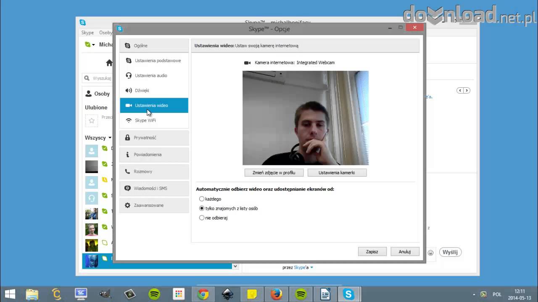Open the Windows Start button

pos(10,294)
